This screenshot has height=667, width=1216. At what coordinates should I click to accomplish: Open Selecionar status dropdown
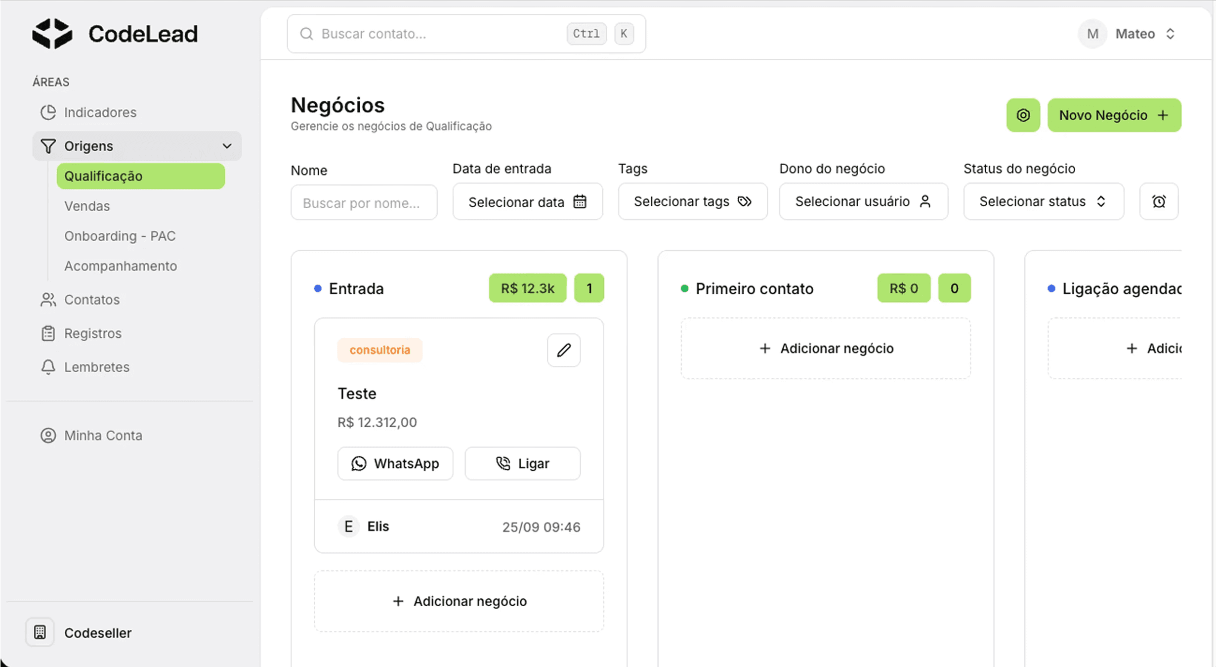click(x=1043, y=201)
